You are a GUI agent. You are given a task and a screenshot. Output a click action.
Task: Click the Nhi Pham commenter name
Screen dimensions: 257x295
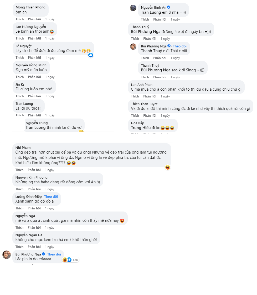[23, 148]
